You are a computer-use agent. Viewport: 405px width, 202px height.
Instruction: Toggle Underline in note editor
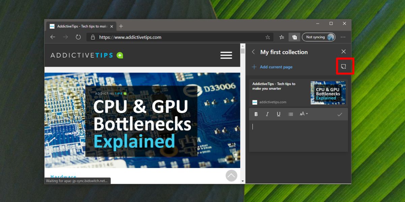278,114
